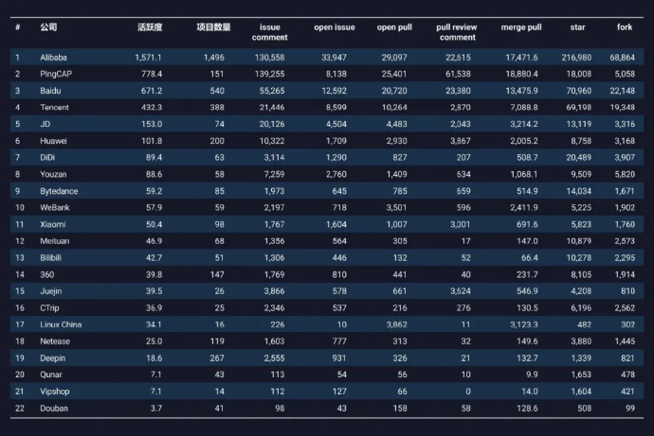This screenshot has width=654, height=436.
Task: Select the JD company name
Action: pyautogui.click(x=45, y=124)
